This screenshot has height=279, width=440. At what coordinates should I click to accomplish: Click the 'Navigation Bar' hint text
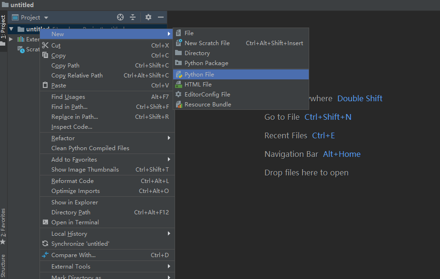point(291,154)
